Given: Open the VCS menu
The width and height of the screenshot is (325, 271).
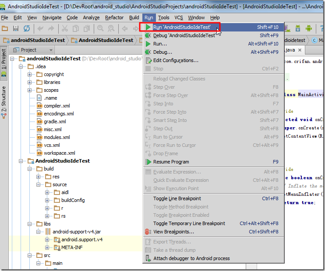Looking at the screenshot, I should pos(179,17).
